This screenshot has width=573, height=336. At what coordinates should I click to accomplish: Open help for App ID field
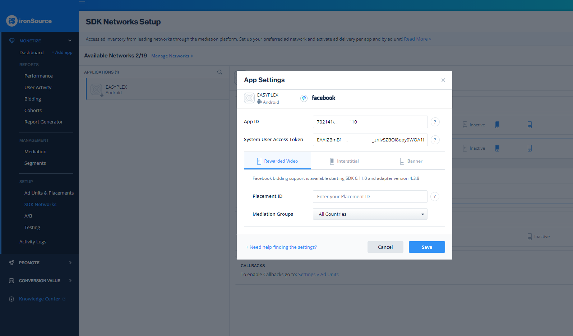tap(435, 122)
